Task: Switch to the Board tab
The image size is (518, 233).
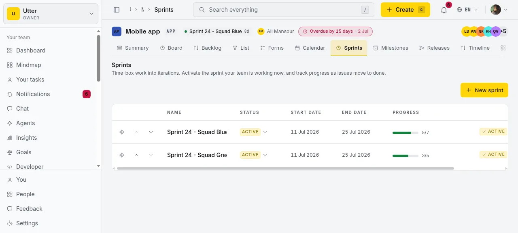Action: click(x=171, y=48)
